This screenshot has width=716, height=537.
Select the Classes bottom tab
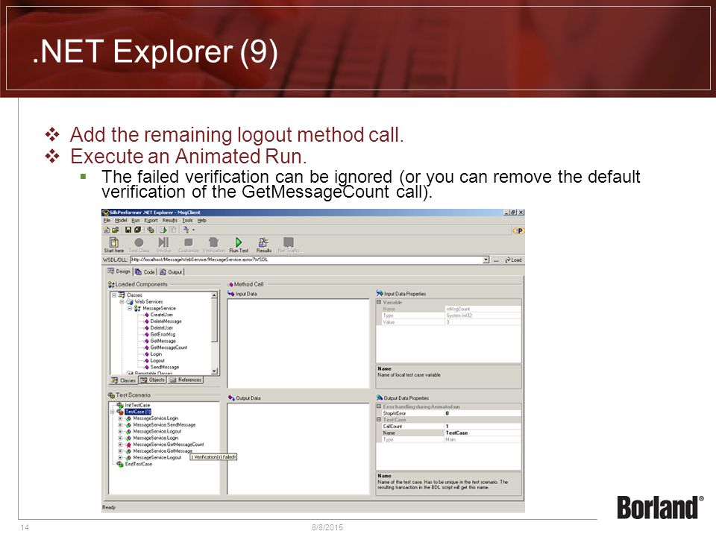pos(124,380)
